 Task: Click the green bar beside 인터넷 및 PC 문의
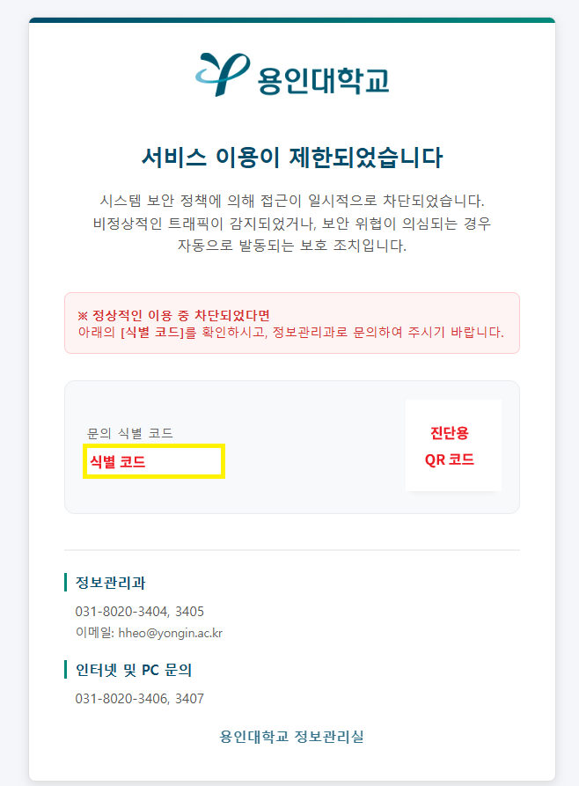(66, 670)
